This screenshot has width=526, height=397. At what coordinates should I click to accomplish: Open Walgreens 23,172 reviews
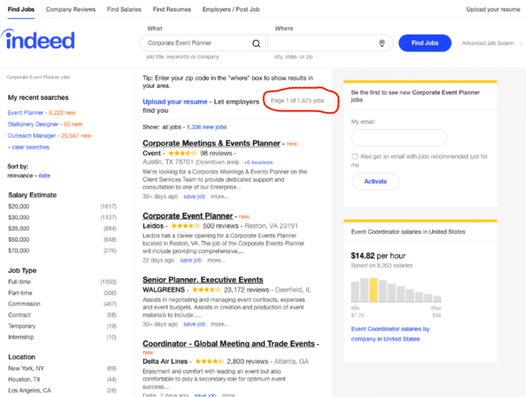246,289
